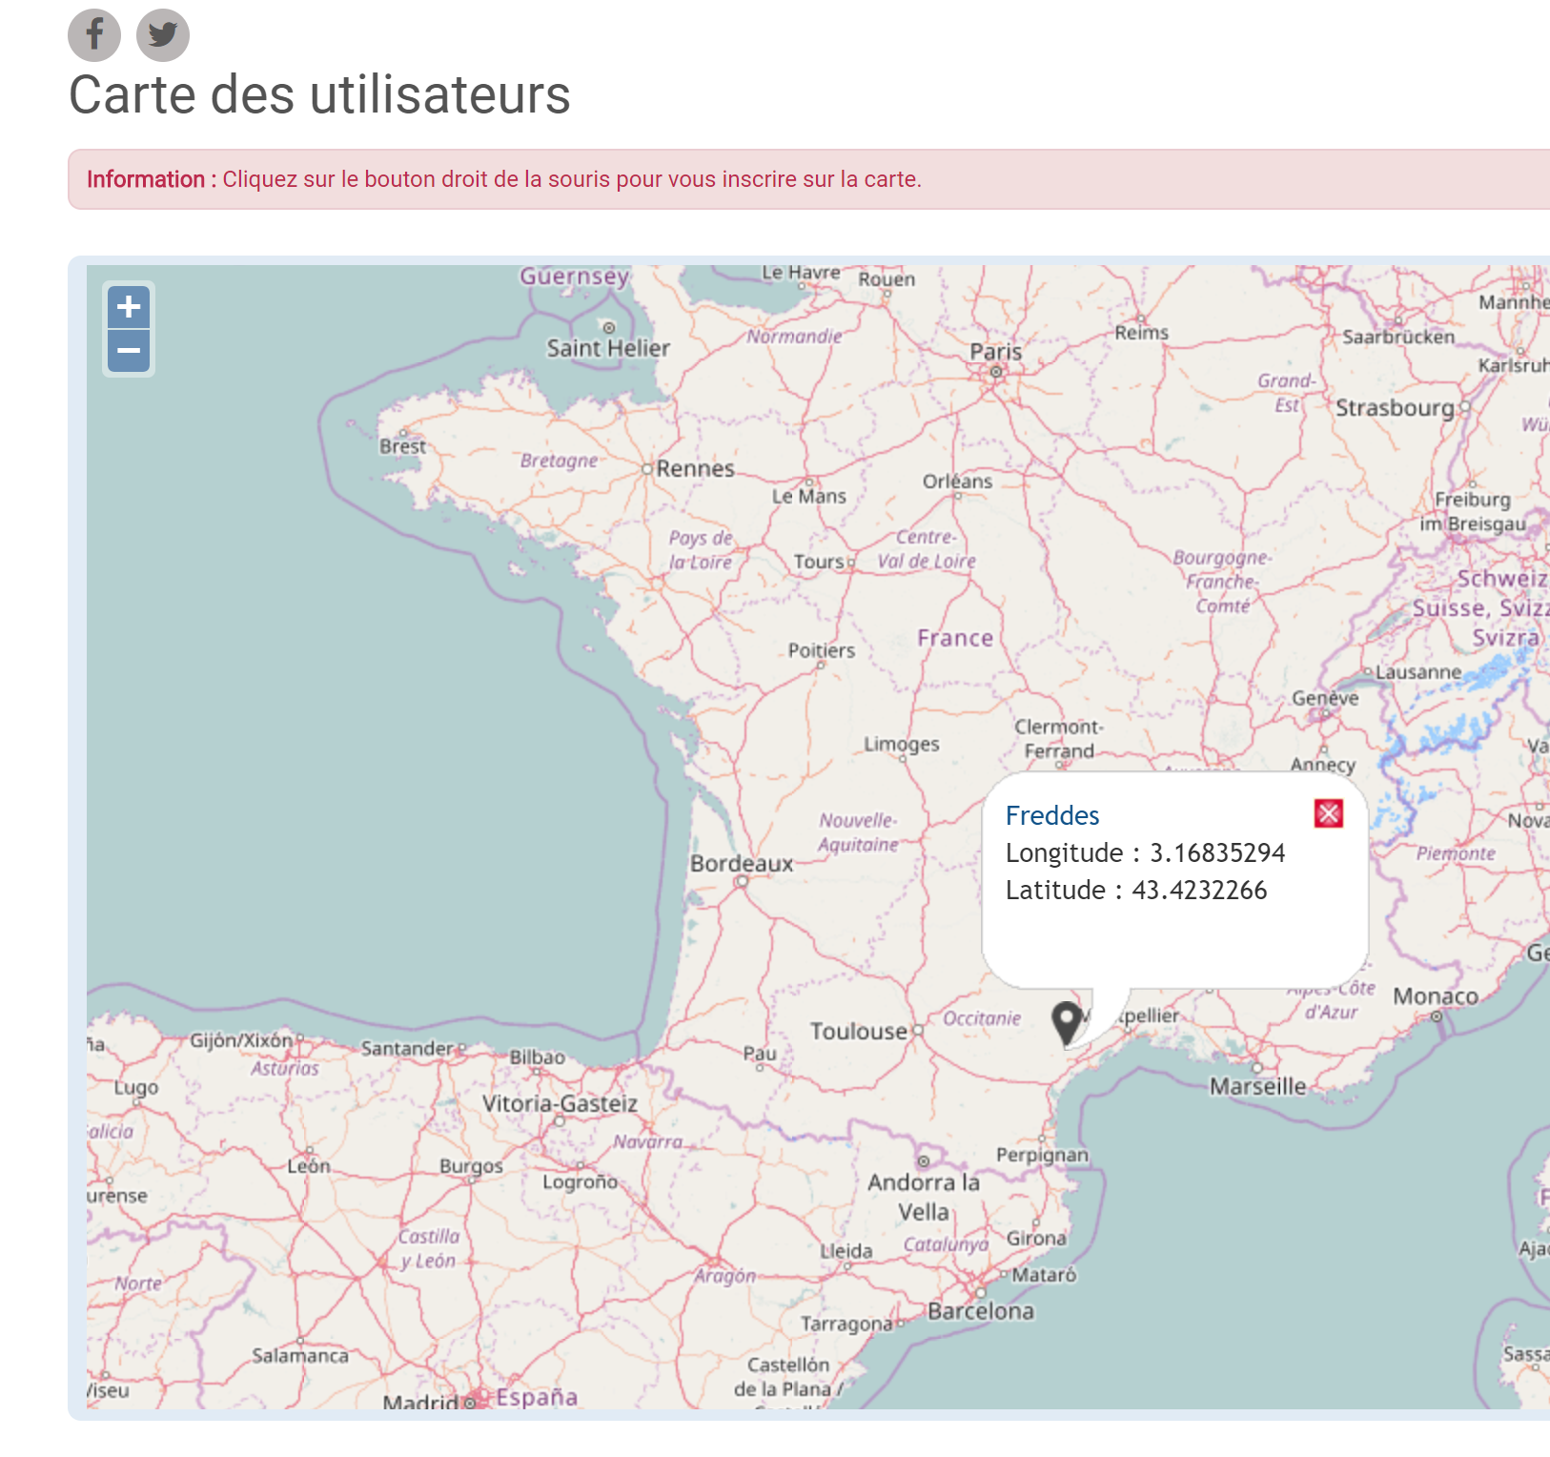
Task: Click the Barcelona city label
Action: [x=981, y=1311]
